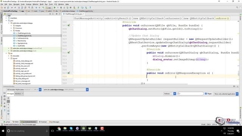Expand the Adapter package node
This screenshot has height=136, width=242.
pyautogui.click(x=11, y=26)
